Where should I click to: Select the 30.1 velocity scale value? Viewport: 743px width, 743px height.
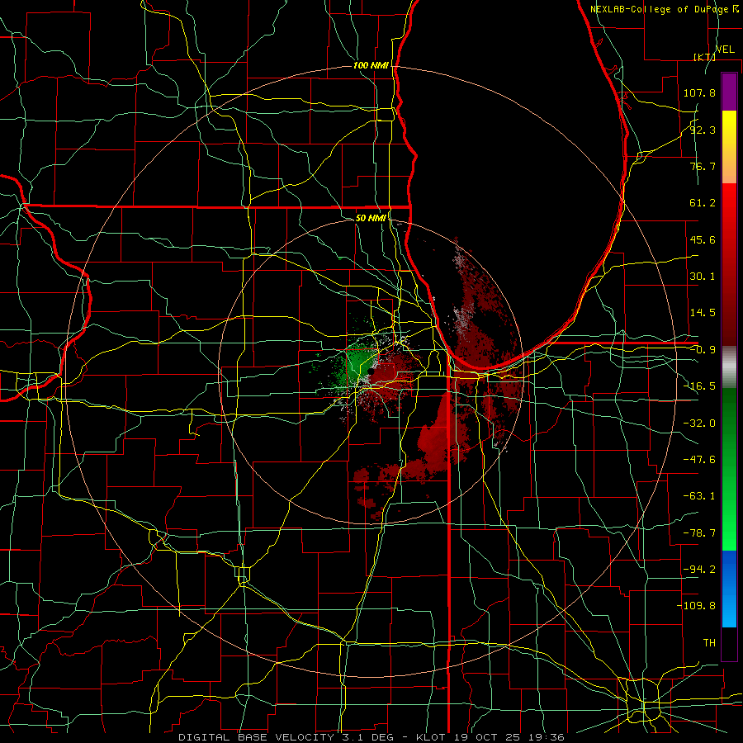[x=703, y=277]
